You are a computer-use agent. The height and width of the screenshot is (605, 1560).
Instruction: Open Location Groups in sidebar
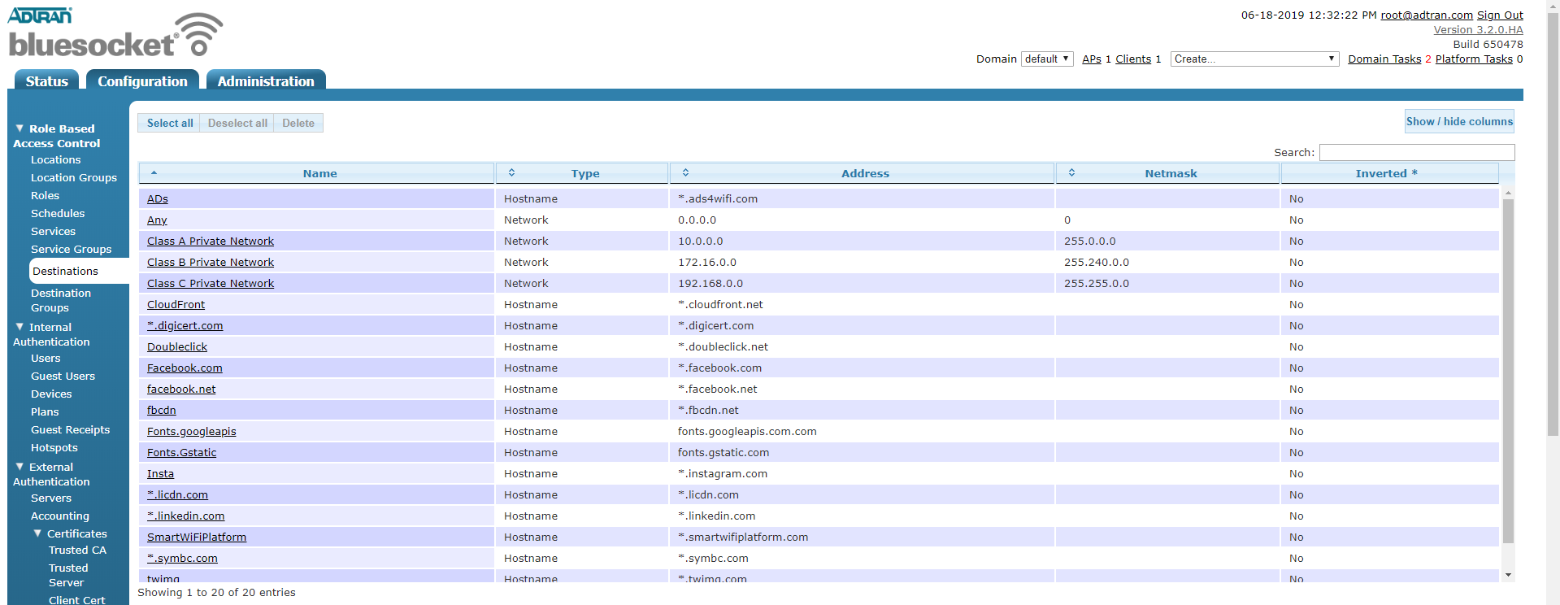[74, 177]
